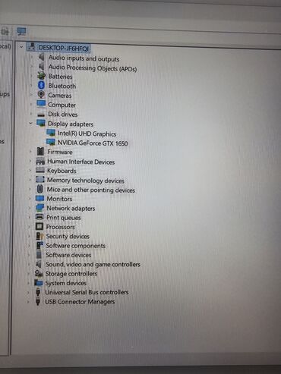Image resolution: width=281 pixels, height=374 pixels.
Task: Click the System devices folder icon
Action: point(39,282)
